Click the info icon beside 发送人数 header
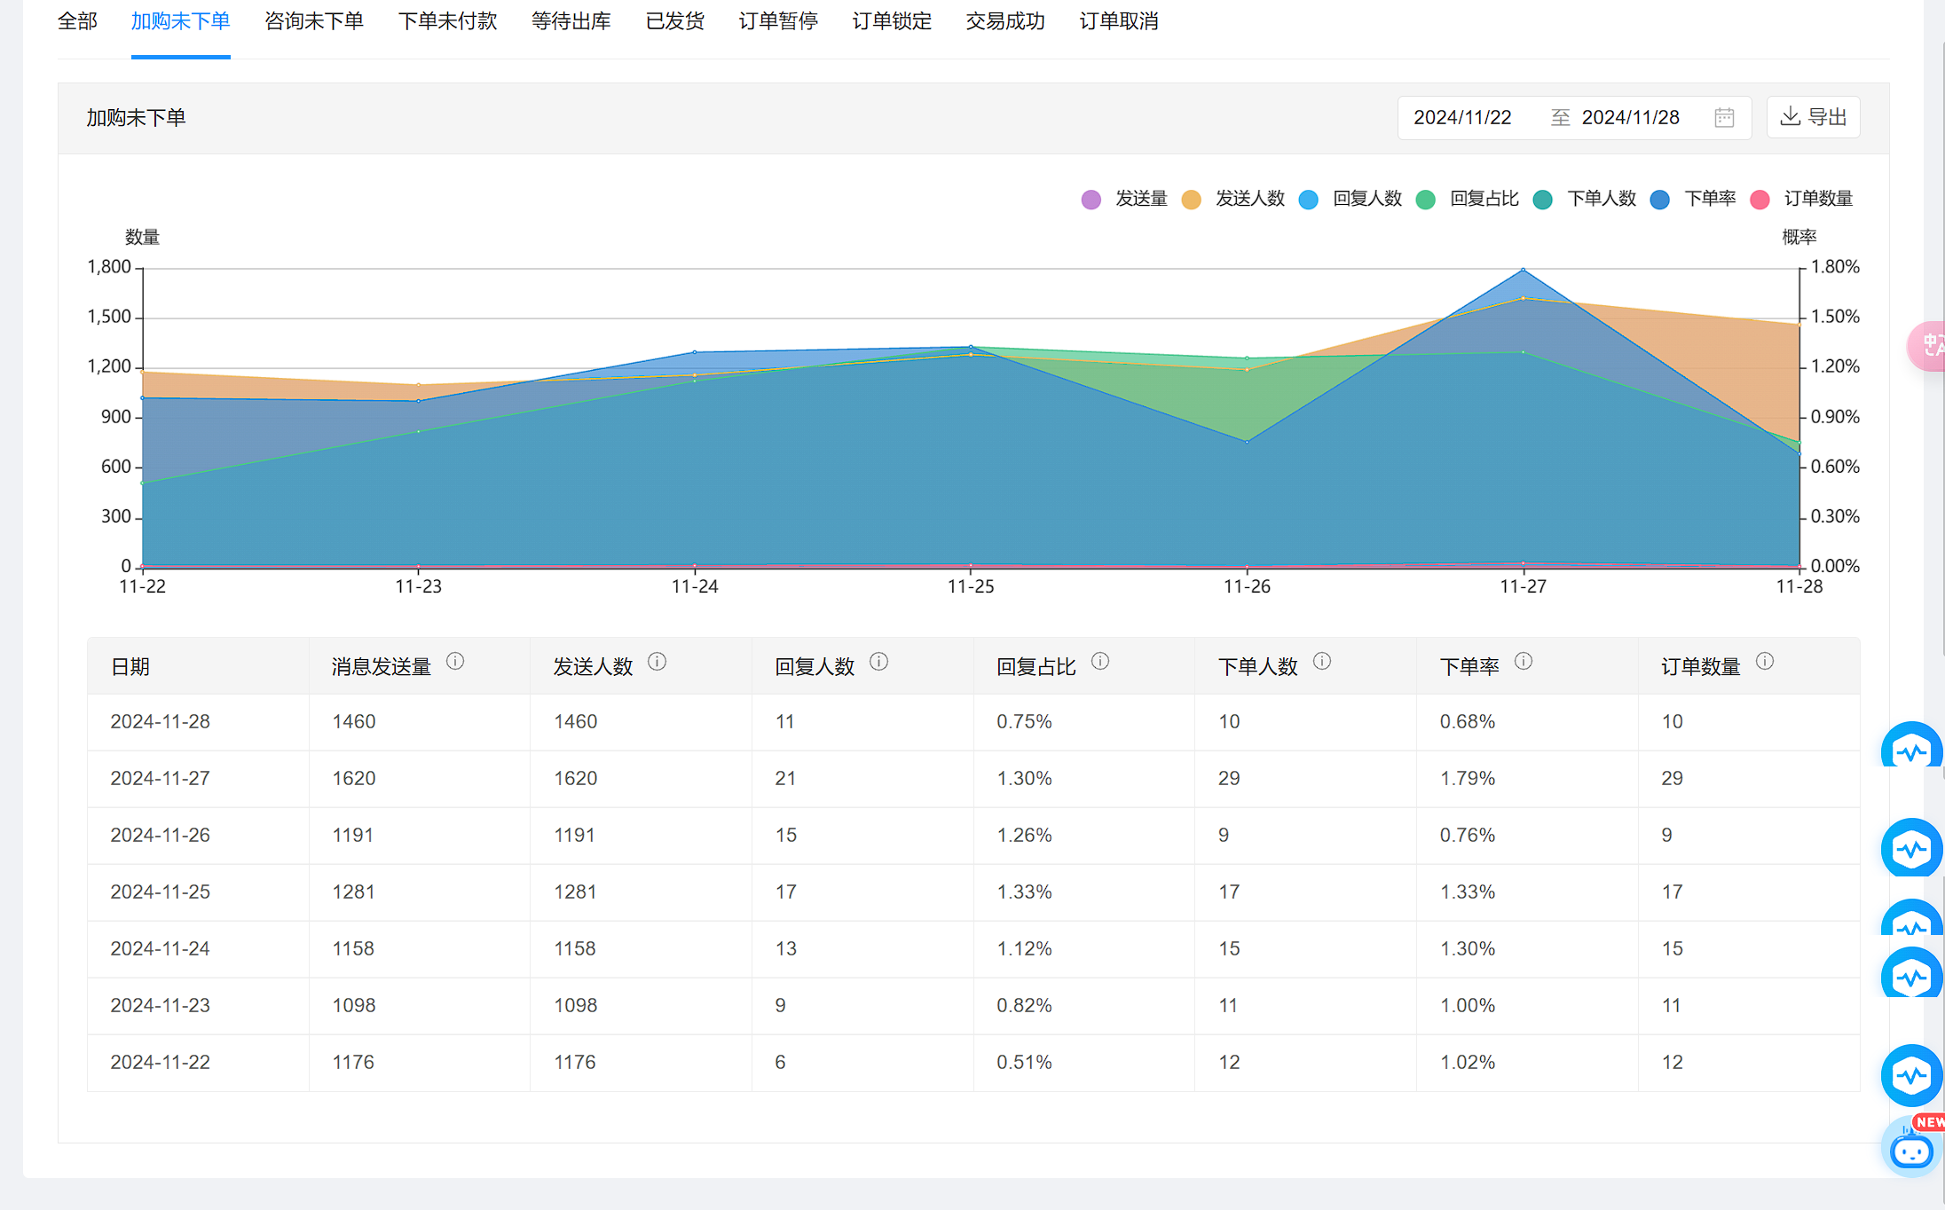Viewport: 1945px width, 1210px height. 658,661
